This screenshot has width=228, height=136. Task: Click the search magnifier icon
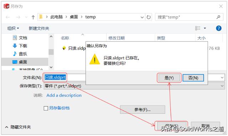pos(218,17)
